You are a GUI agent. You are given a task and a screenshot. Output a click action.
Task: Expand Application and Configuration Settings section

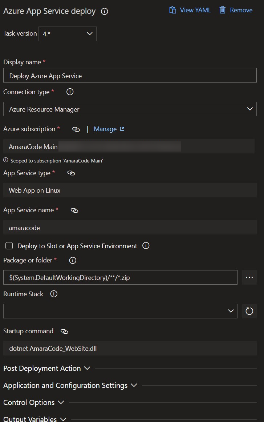pyautogui.click(x=70, y=385)
